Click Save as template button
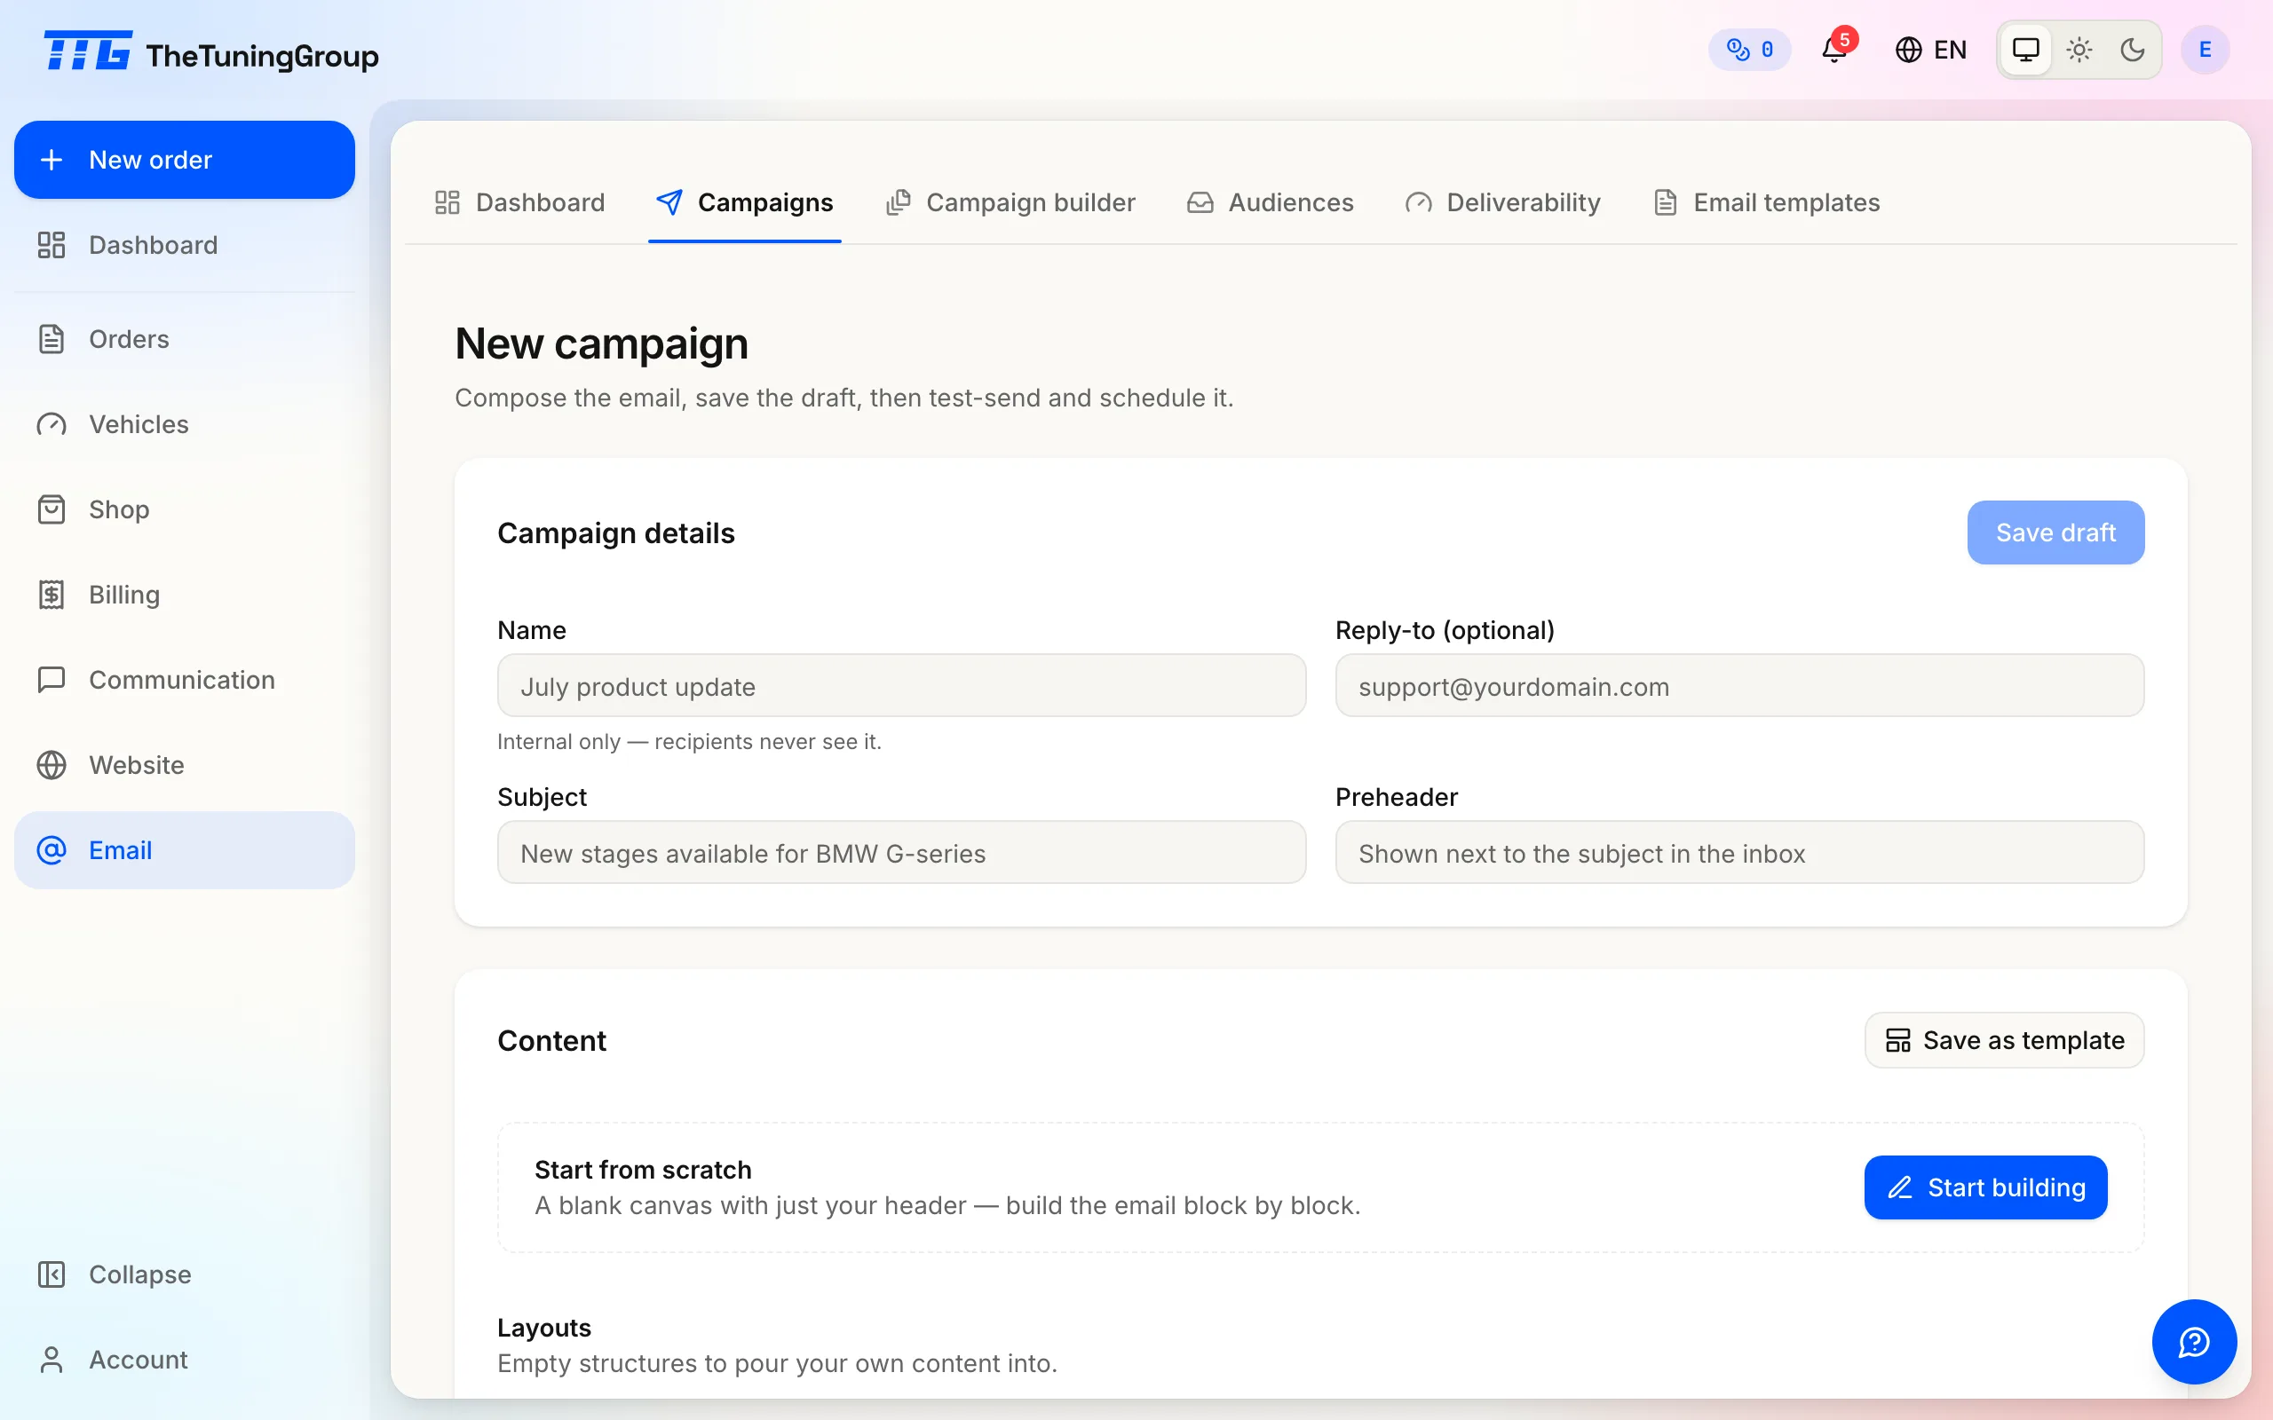This screenshot has width=2273, height=1420. [2003, 1040]
